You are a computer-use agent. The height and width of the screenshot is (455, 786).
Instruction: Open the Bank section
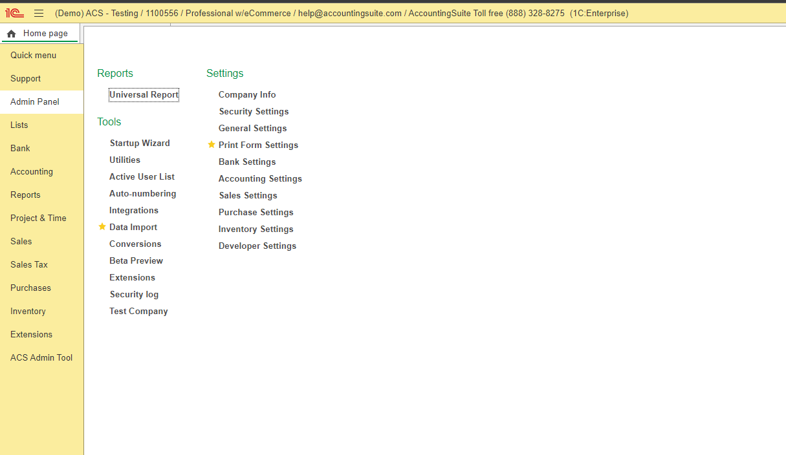point(42,149)
